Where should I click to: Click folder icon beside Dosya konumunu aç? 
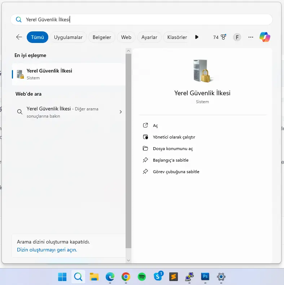pyautogui.click(x=145, y=148)
